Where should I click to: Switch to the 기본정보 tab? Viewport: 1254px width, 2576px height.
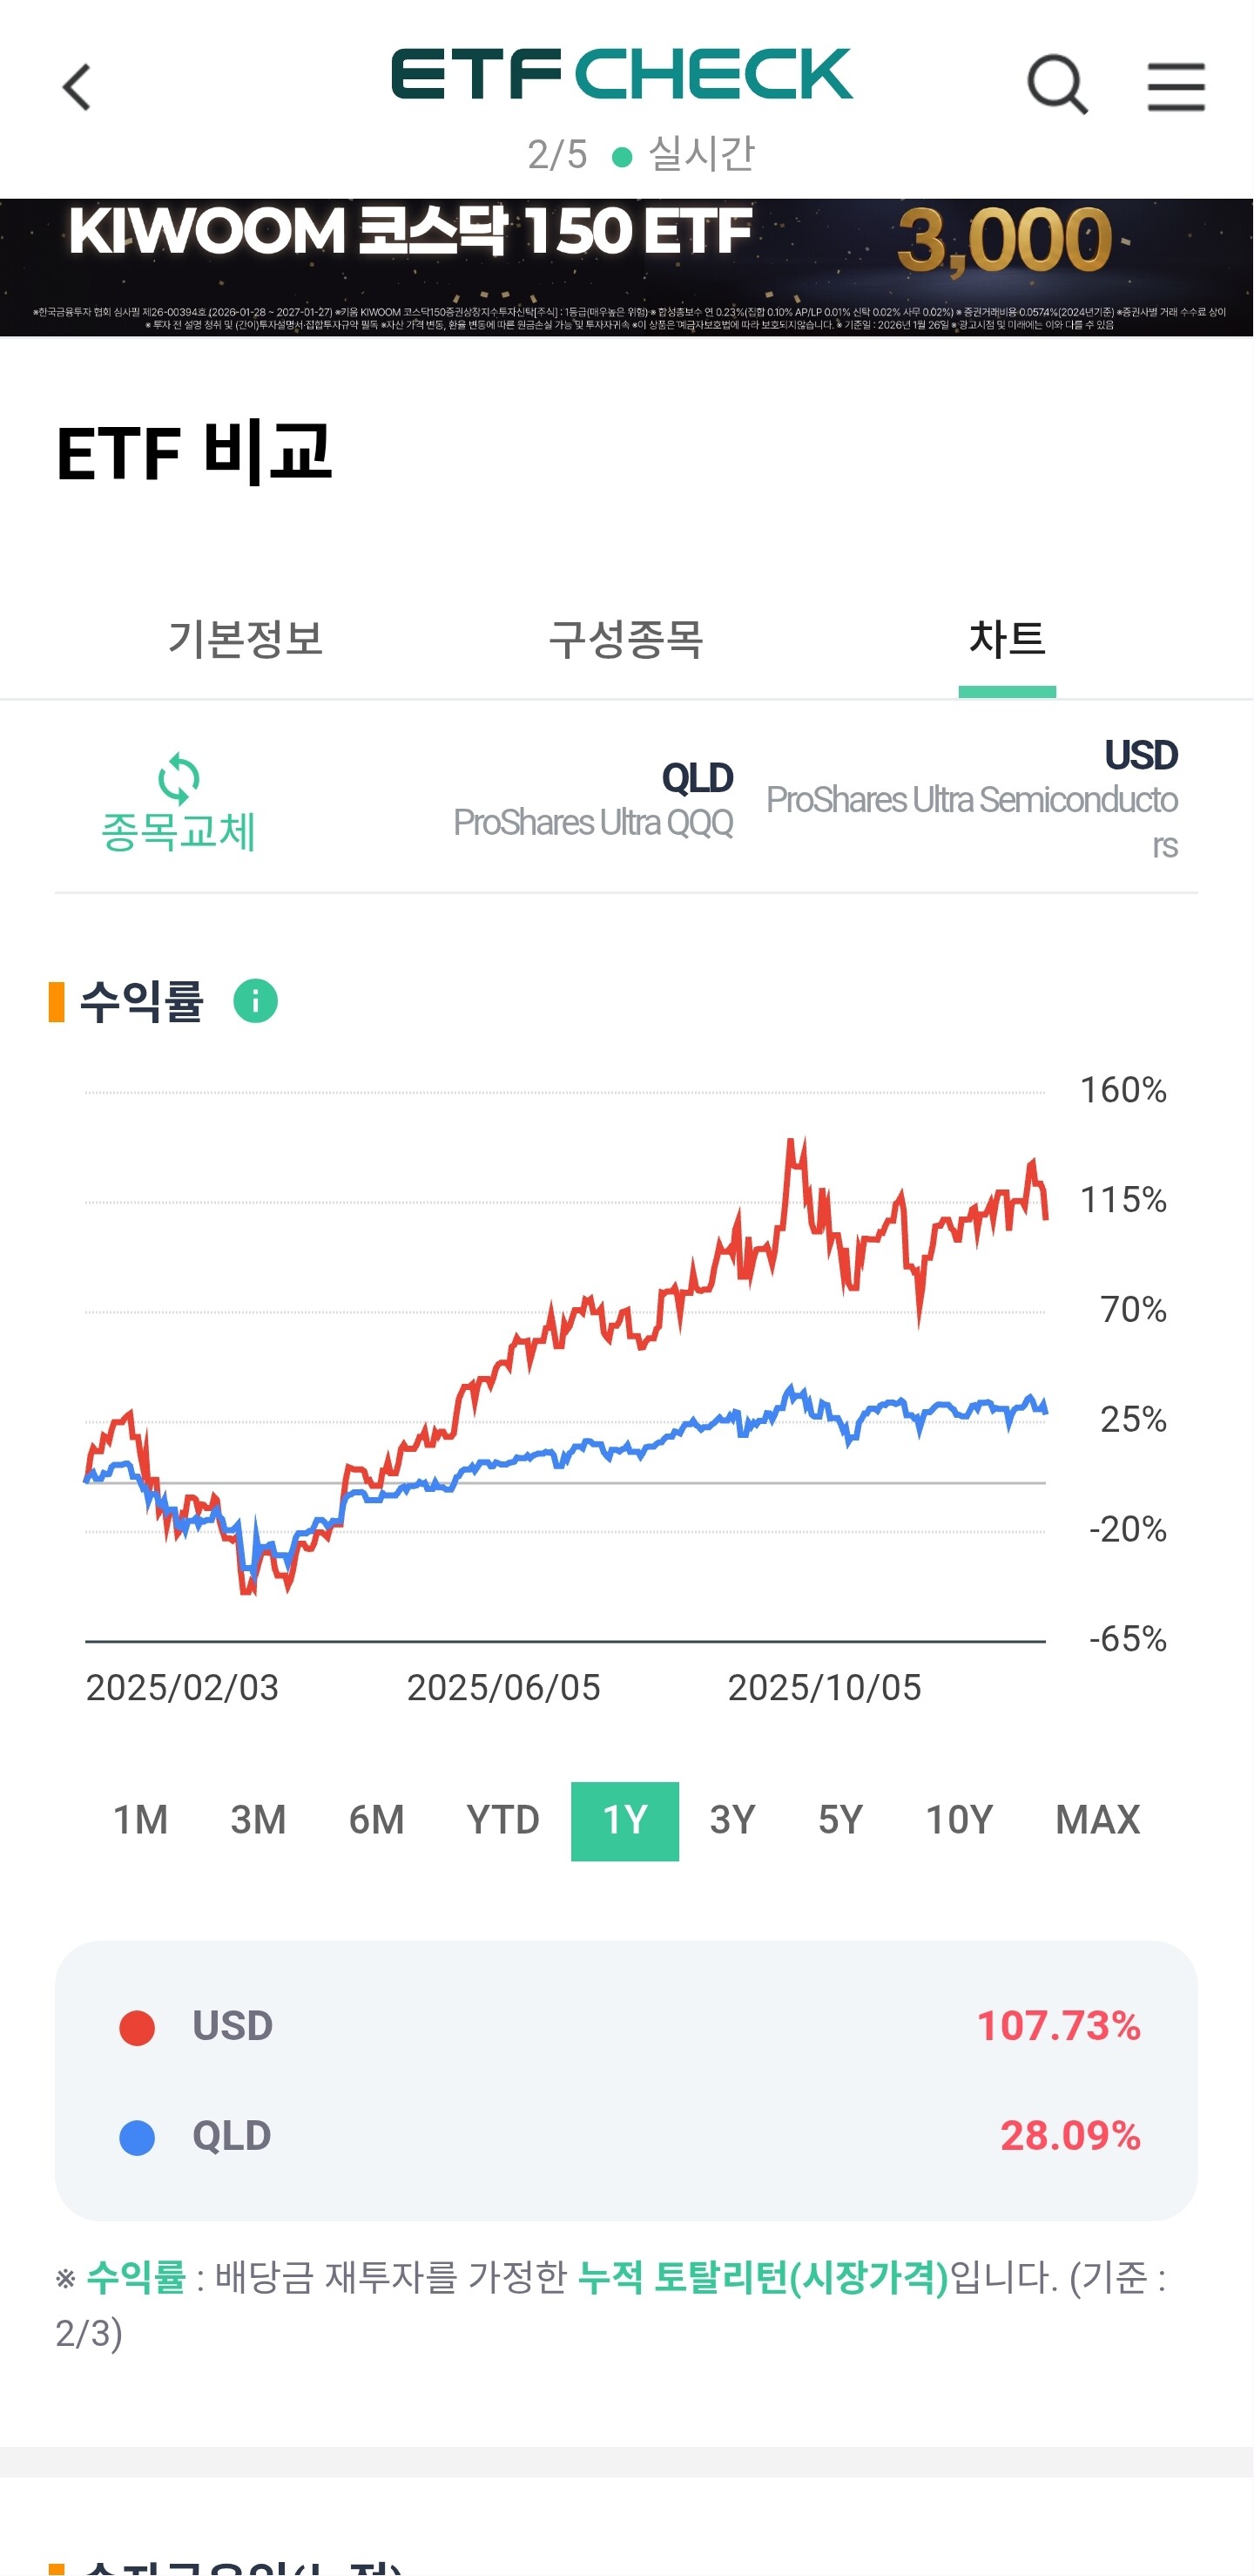pyautogui.click(x=246, y=639)
